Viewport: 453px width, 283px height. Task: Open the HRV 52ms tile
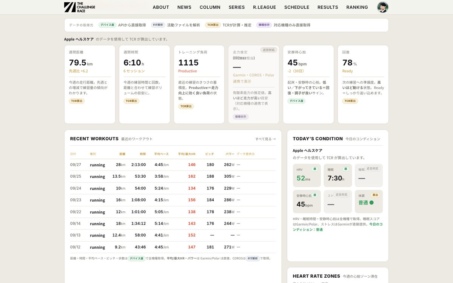click(307, 175)
